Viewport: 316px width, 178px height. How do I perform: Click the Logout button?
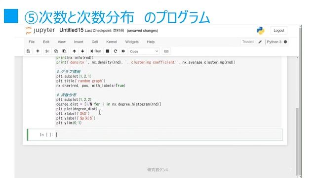point(279,31)
